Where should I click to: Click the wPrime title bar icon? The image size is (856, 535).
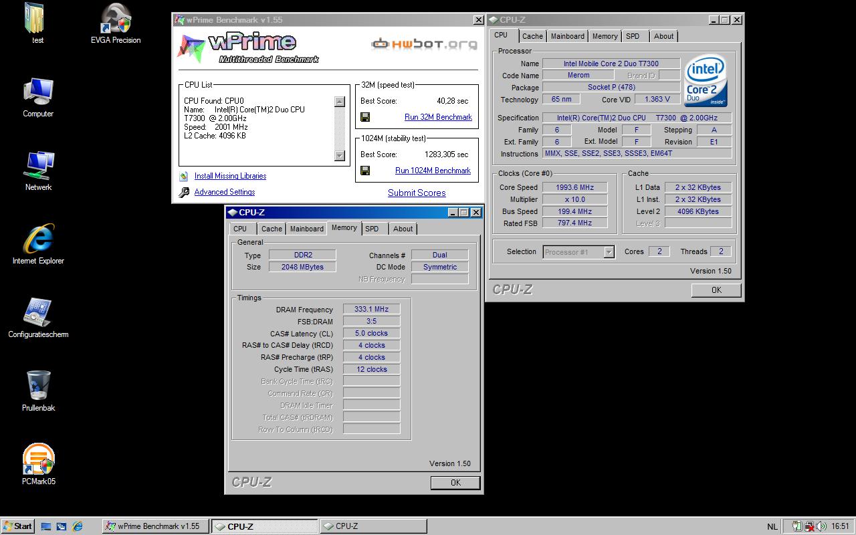[179, 20]
